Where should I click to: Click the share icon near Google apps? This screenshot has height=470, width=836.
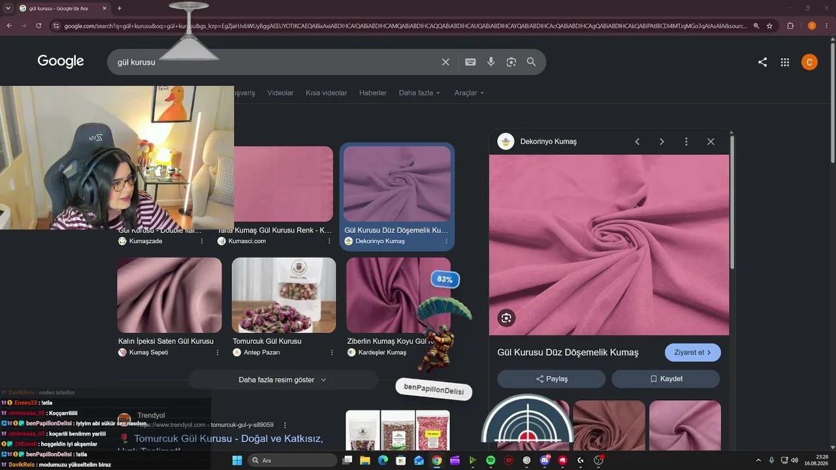[762, 62]
